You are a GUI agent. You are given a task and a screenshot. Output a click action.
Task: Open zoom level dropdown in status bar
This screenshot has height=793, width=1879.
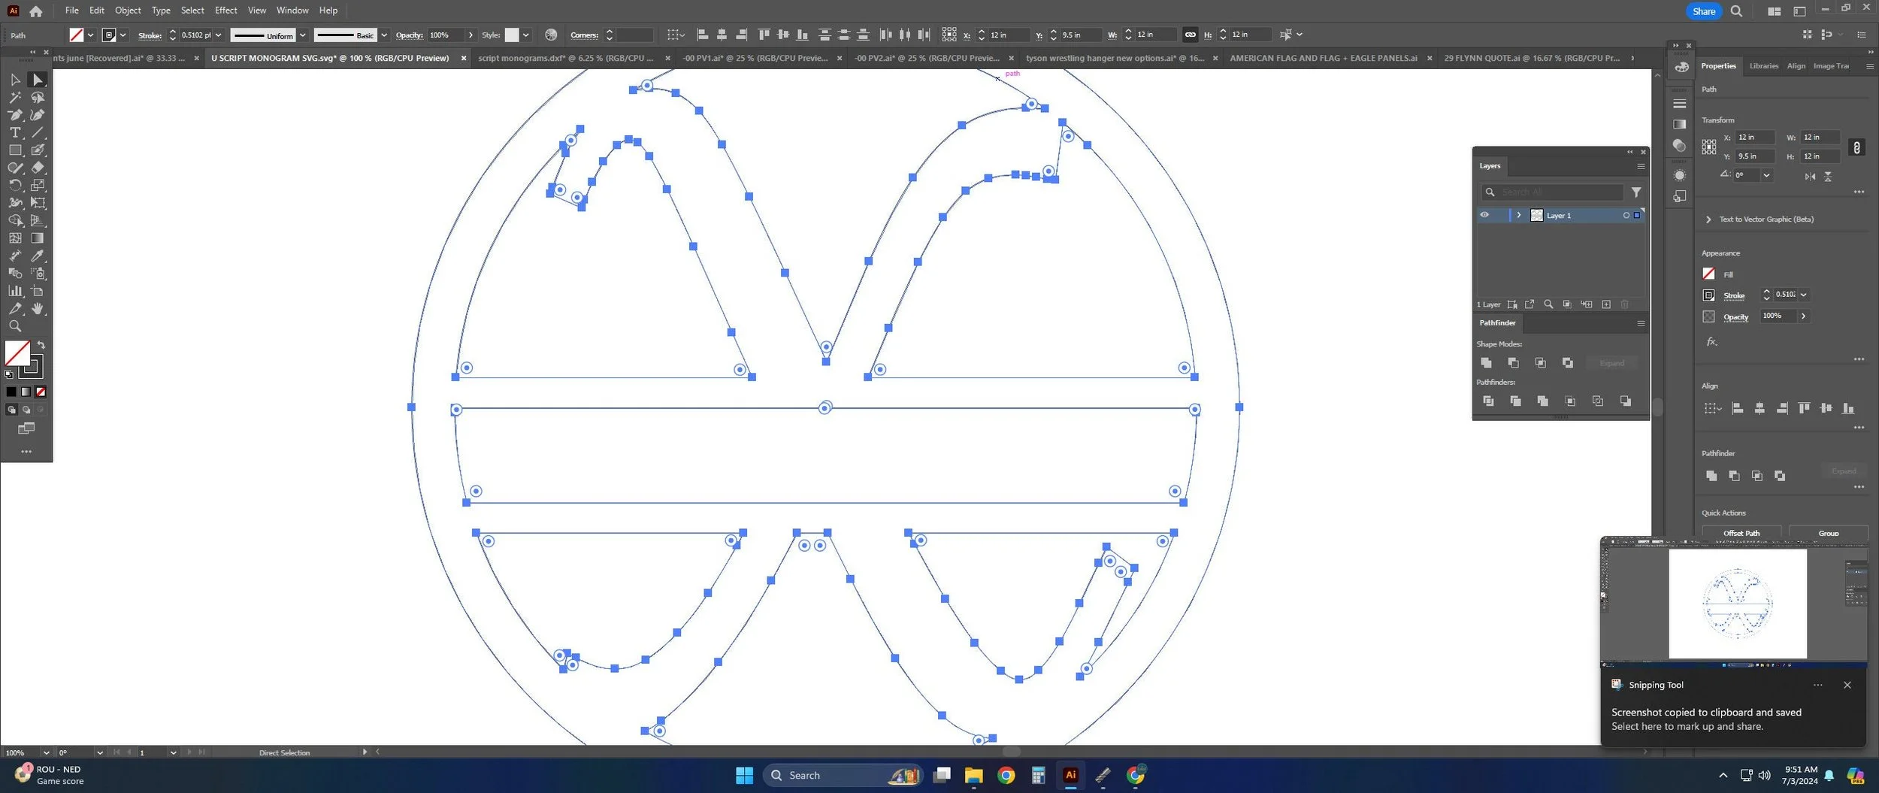tap(46, 752)
